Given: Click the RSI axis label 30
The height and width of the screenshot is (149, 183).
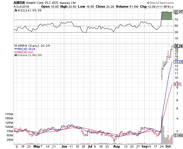Looking at the screenshot, I should (x=177, y=32).
